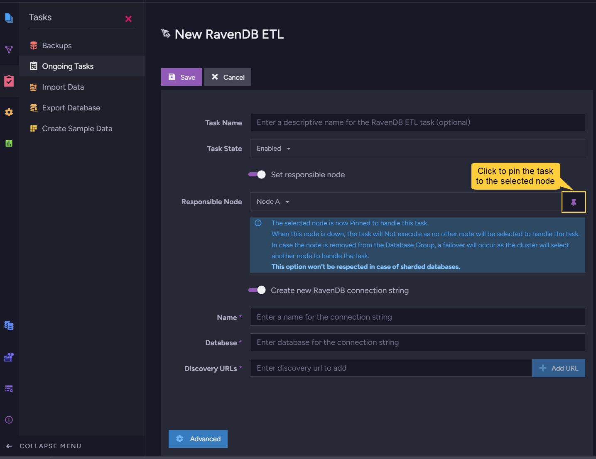Image resolution: width=596 pixels, height=459 pixels.
Task: Open Export Database menu item
Action: pos(82,108)
